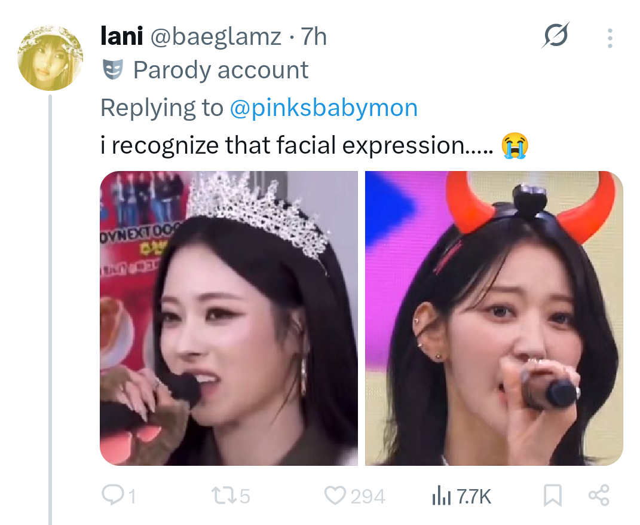Open the 7h timestamp link
The width and height of the screenshot is (640, 525).
click(314, 36)
